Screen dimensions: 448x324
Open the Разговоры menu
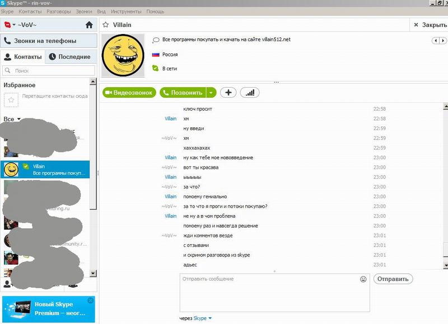pyautogui.click(x=59, y=12)
